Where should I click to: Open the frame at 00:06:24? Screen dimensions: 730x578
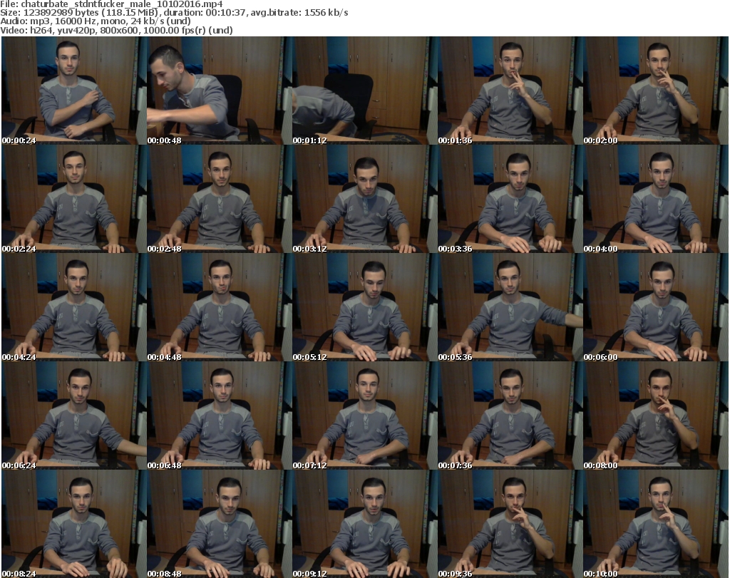click(x=73, y=416)
